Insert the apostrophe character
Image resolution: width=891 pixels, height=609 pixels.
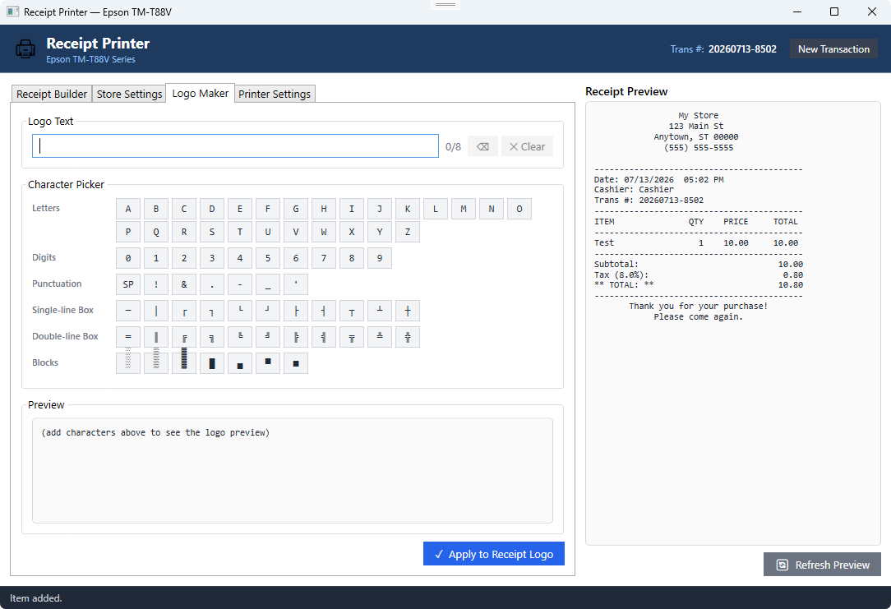[295, 284]
